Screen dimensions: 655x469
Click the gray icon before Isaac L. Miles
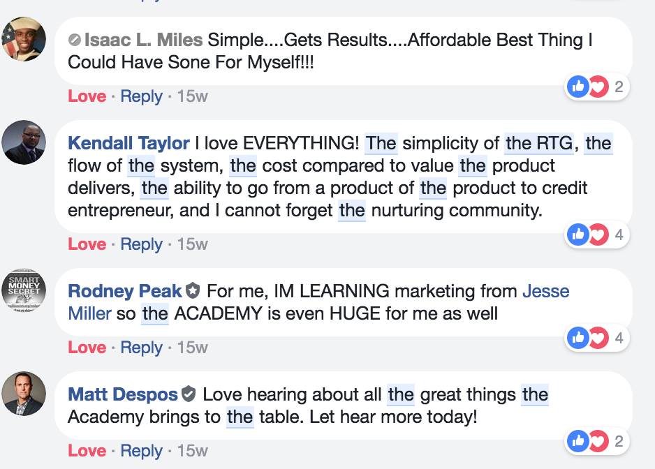(x=75, y=40)
